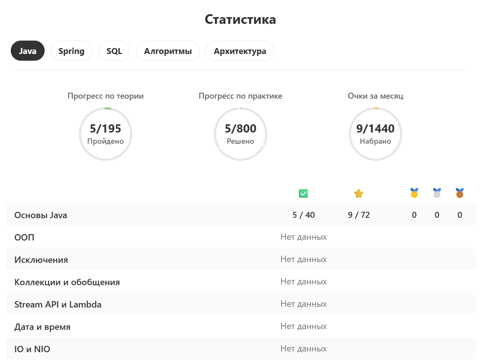483x360 pixels.
Task: Click the 5 / 40 solved value
Action: pos(304,215)
